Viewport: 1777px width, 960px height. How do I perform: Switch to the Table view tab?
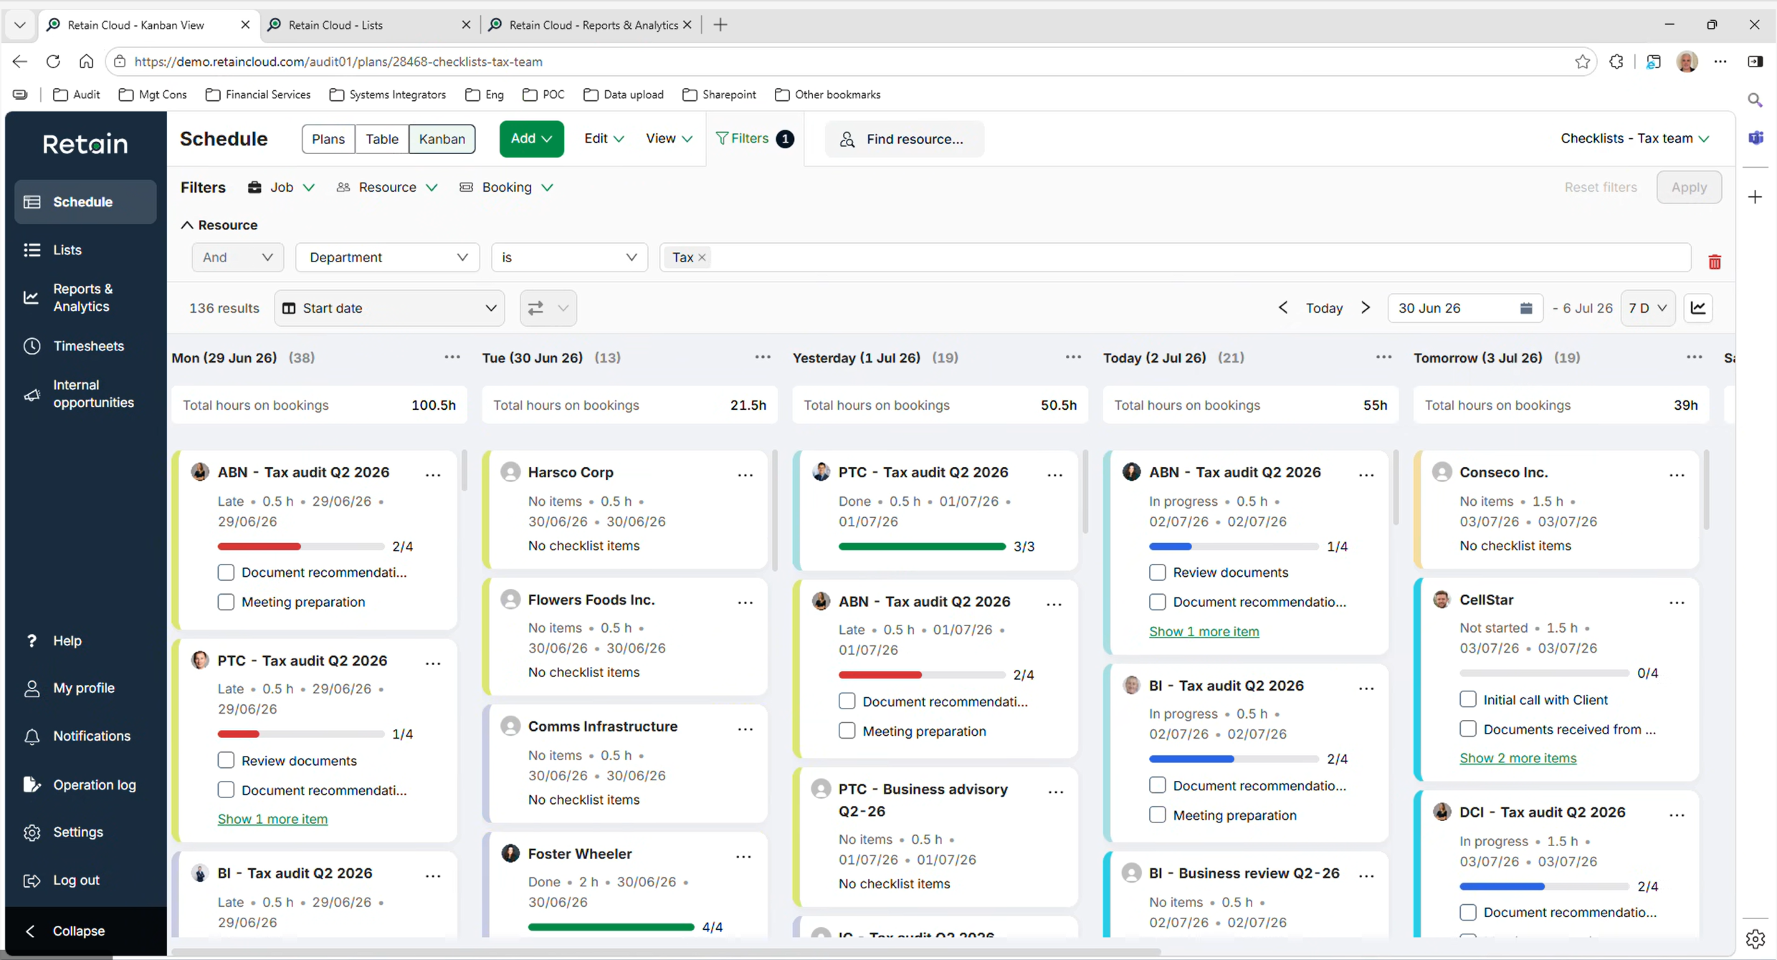(x=381, y=139)
